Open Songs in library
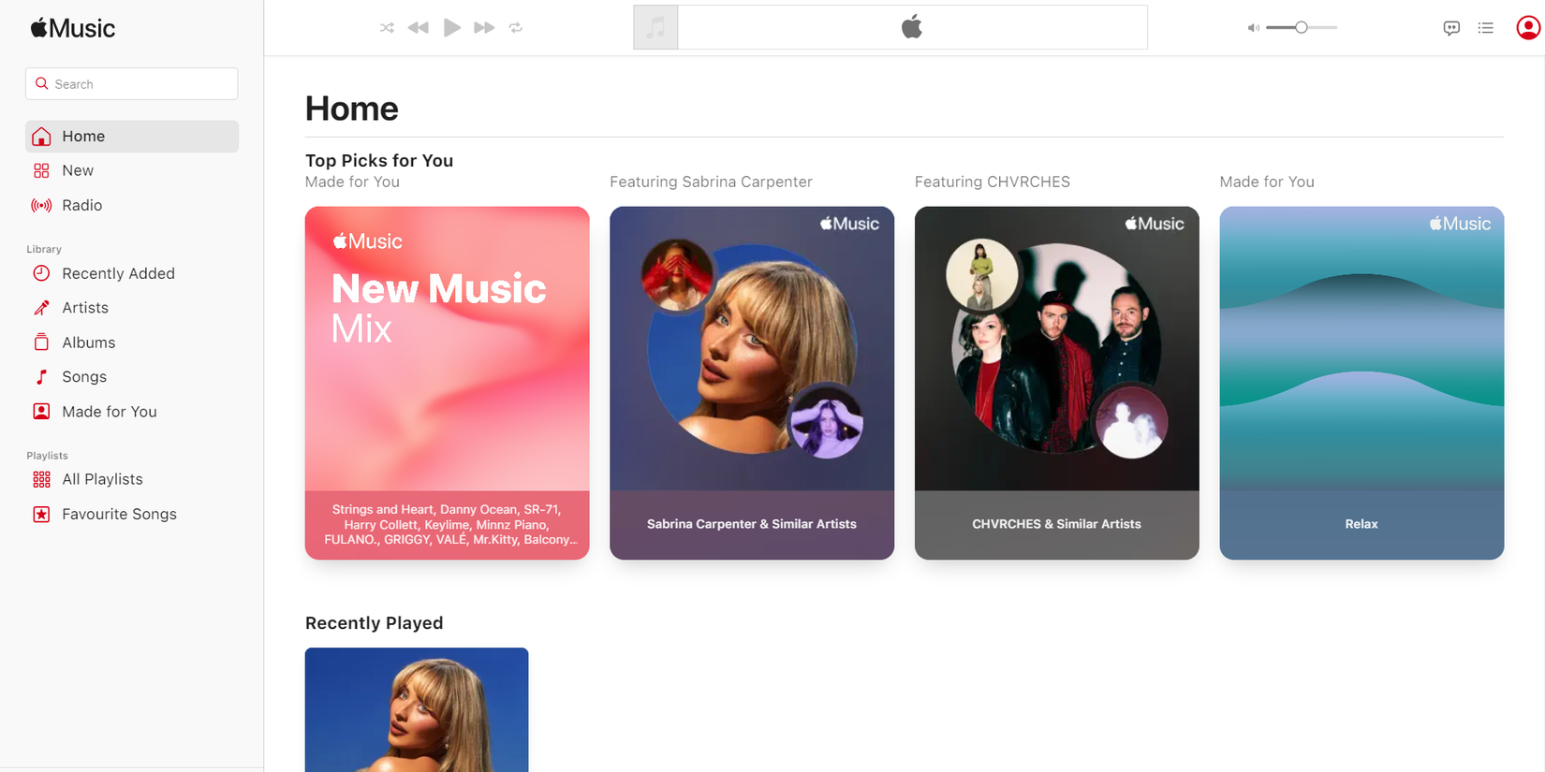The image size is (1545, 772). tap(132, 377)
